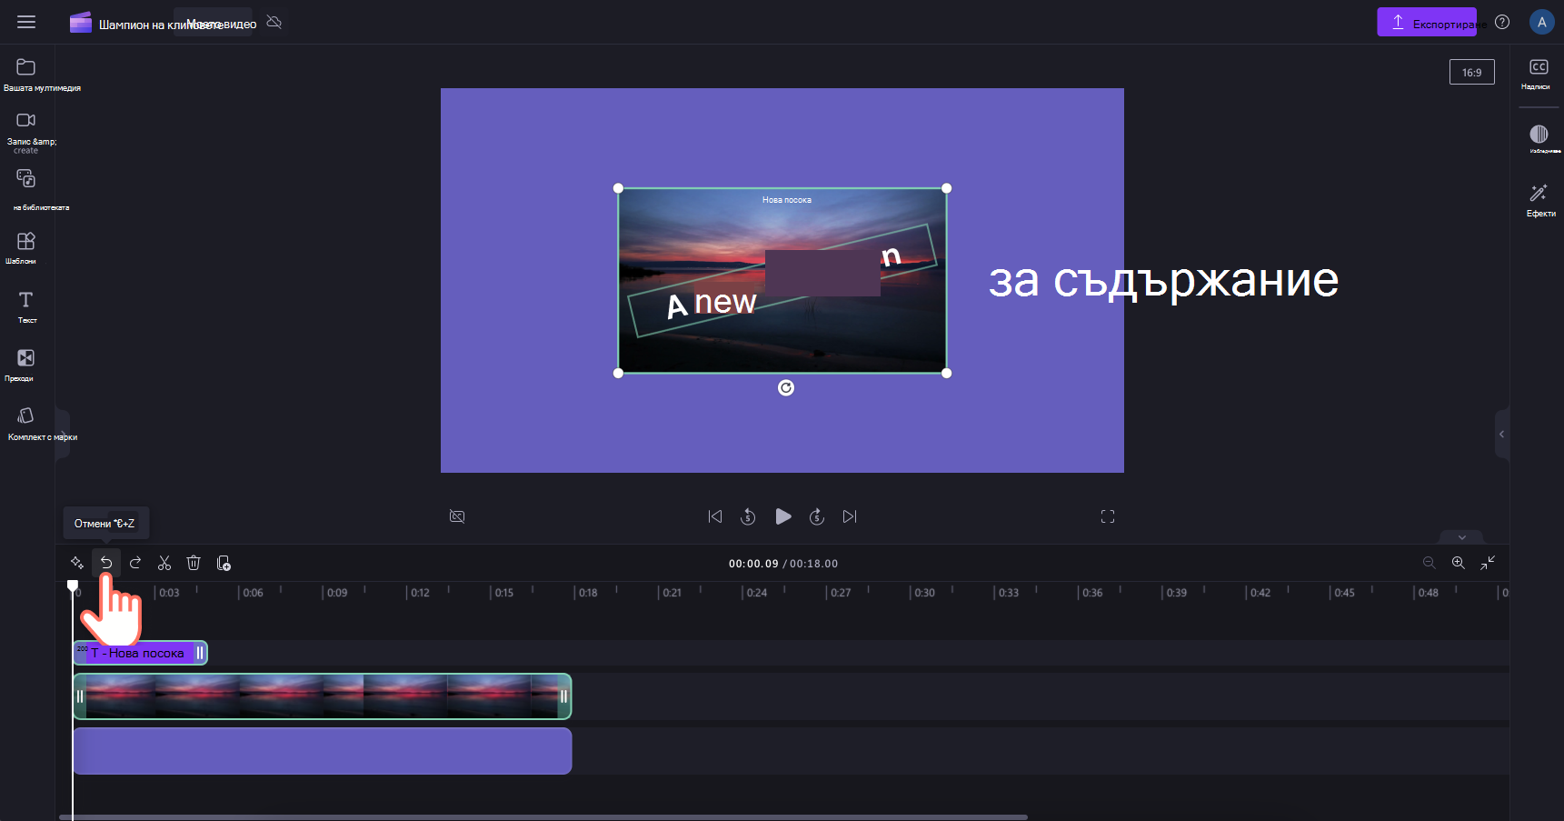Click the Clipchamp logo icon
Image resolution: width=1564 pixels, height=821 pixels.
(81, 23)
